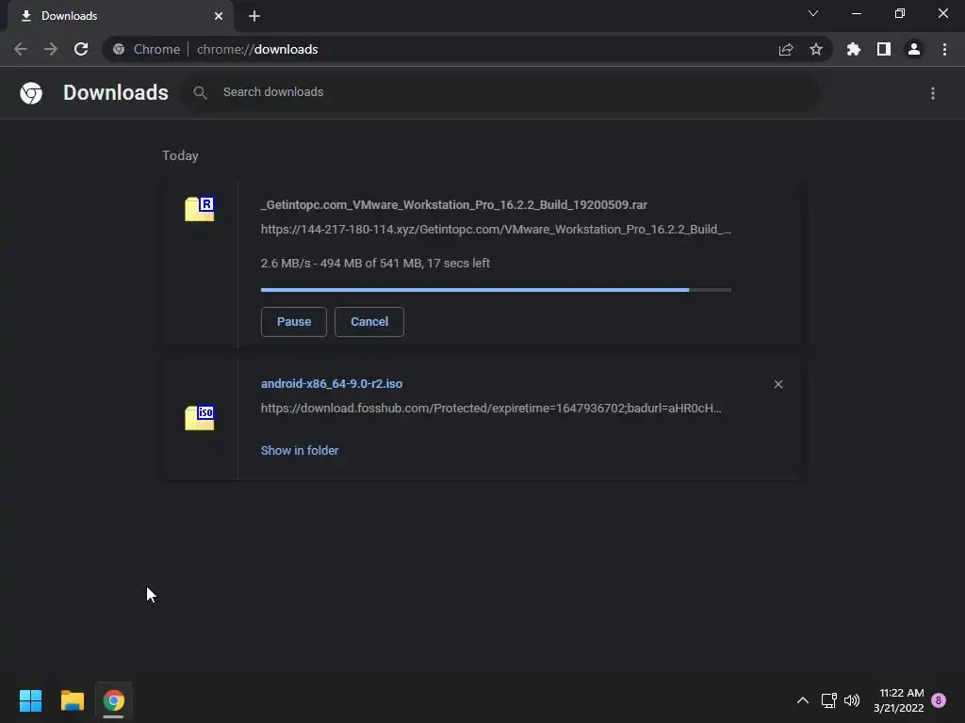Go back using the browser back arrow

(21, 49)
